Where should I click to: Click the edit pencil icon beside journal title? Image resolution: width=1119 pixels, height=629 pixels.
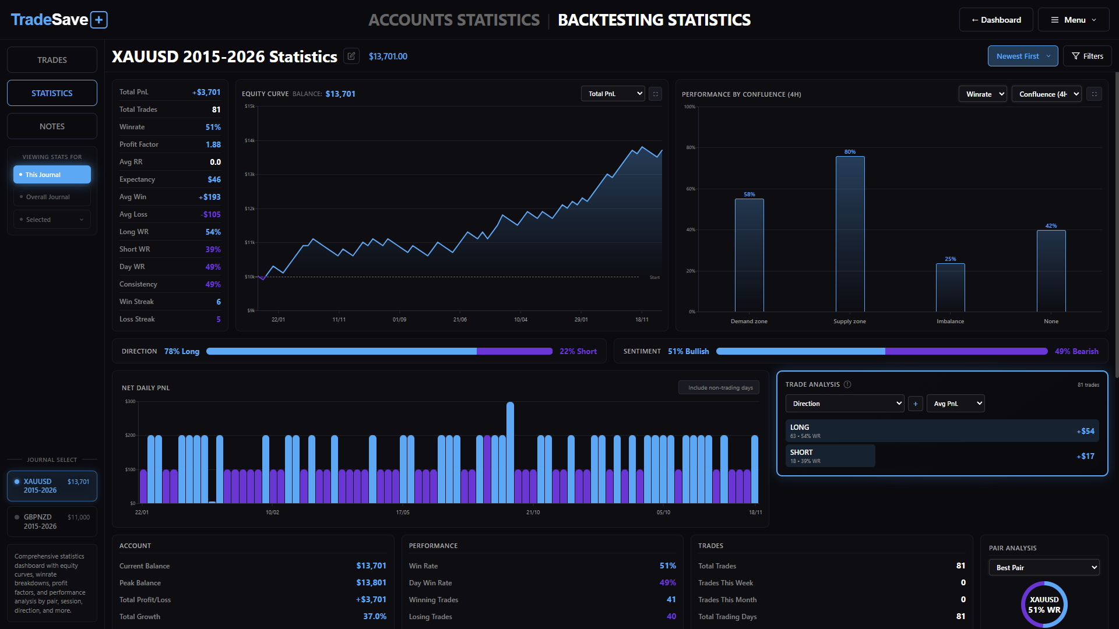[351, 56]
